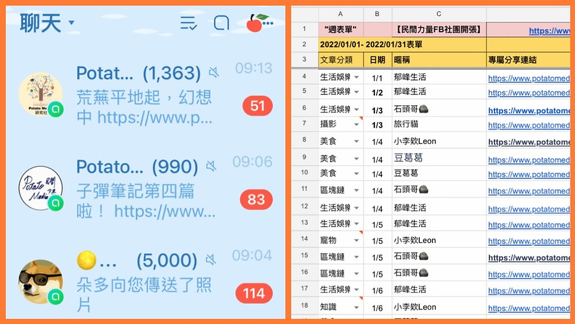This screenshot has width=575, height=324.
Task: Click the 專屬分享連結 header cell
Action: pyautogui.click(x=528, y=60)
